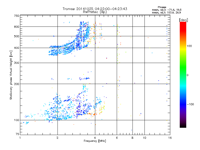The height and width of the screenshot is (150, 200).
Task: Click the "Frequency [MHz]" axis label
Action: tap(95, 141)
